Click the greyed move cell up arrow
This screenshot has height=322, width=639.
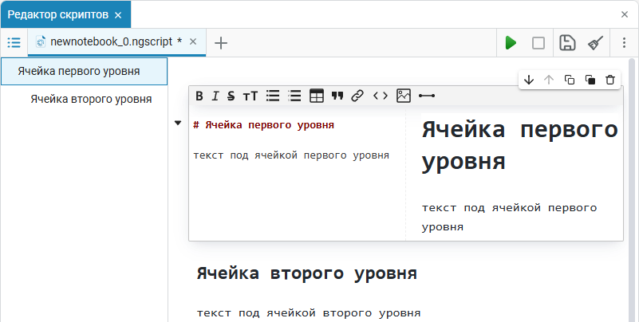pyautogui.click(x=549, y=80)
